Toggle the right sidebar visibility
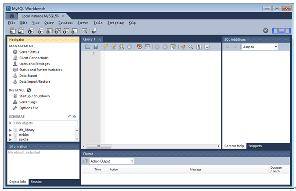The height and width of the screenshot is (191, 296). [x=288, y=31]
